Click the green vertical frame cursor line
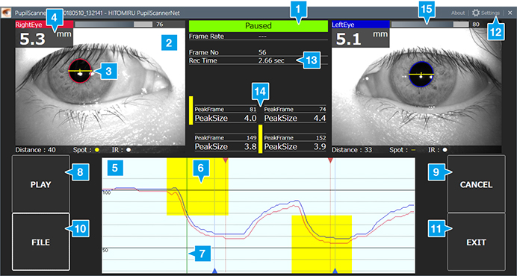Image resolution: width=517 pixels, height=276 pixels. (187, 216)
